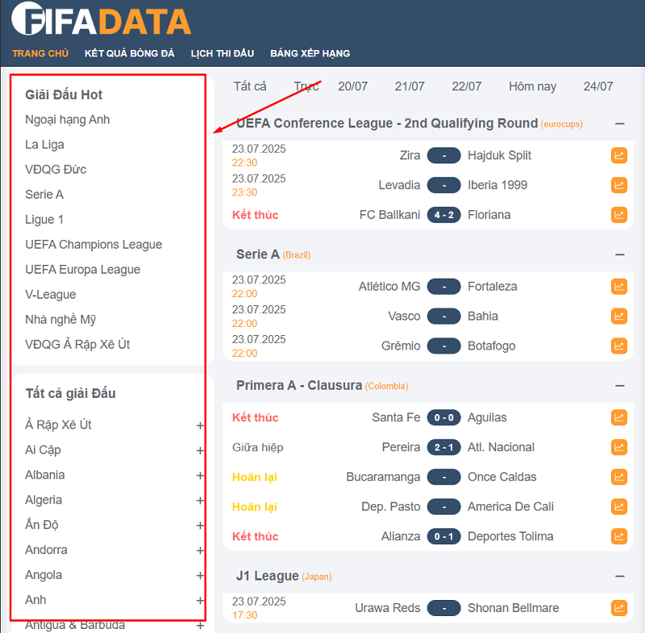The width and height of the screenshot is (645, 633).
Task: Collapse the J1 League section
Action: pos(620,577)
